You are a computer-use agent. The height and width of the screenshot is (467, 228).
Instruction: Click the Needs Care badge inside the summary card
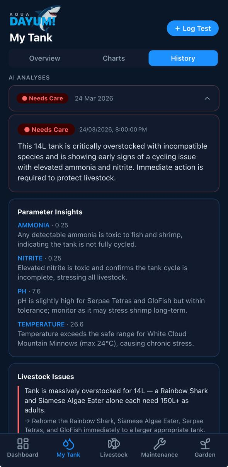click(x=46, y=129)
